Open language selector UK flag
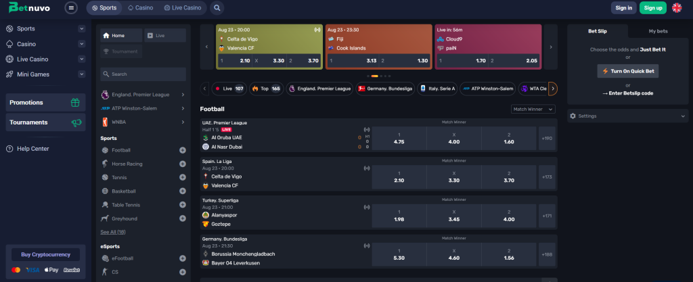The height and width of the screenshot is (282, 693). [677, 8]
